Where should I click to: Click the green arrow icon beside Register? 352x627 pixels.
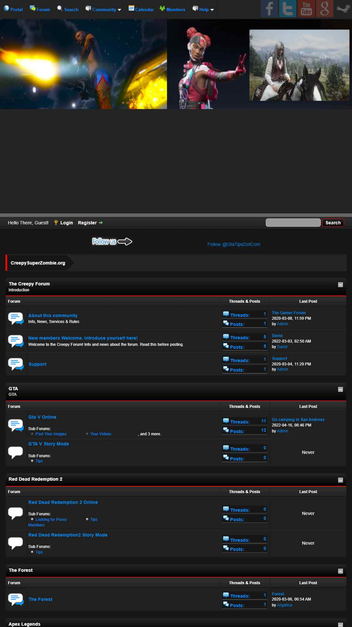point(101,223)
